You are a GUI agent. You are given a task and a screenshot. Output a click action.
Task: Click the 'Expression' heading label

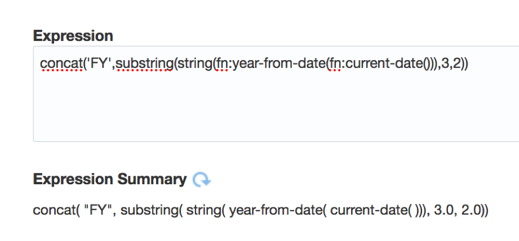click(73, 37)
